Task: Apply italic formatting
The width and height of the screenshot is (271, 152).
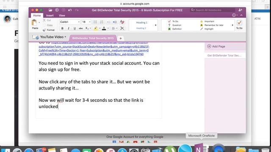Action: click(69, 28)
